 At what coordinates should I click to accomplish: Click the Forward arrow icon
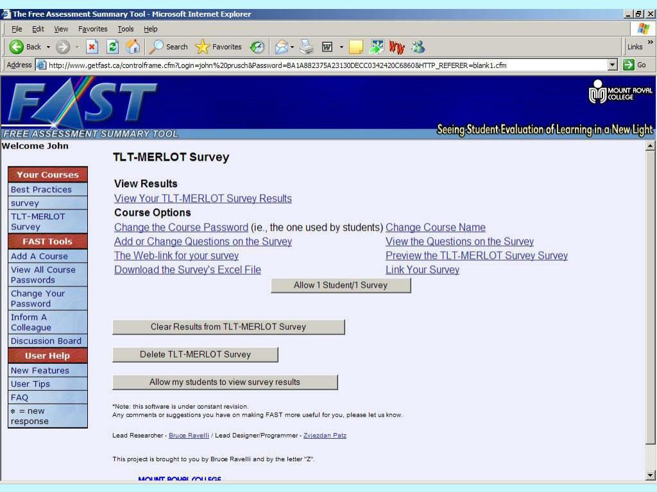tap(62, 47)
